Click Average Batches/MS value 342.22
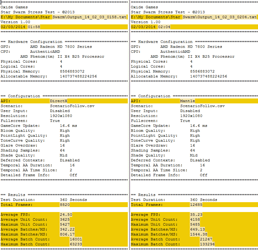258x250 pixels. pyautogui.click(x=67, y=229)
